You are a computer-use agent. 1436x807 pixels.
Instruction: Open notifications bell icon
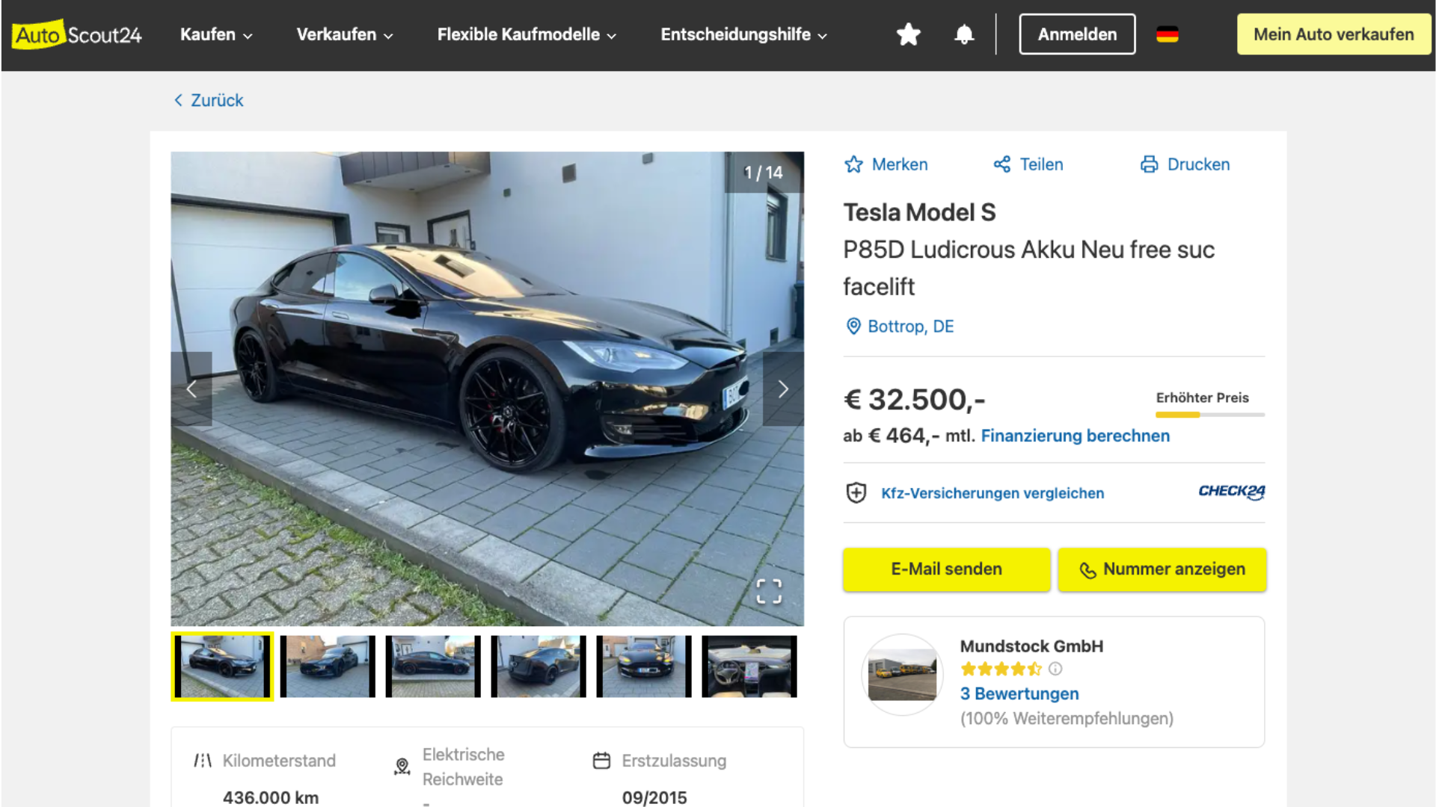coord(964,34)
